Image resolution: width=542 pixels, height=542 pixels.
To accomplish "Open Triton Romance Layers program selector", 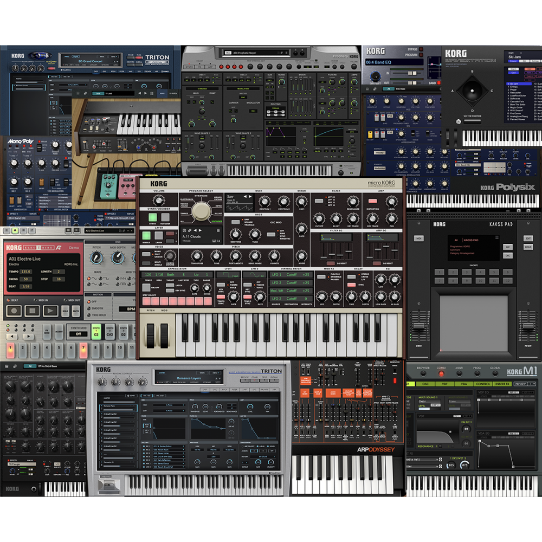I will pyautogui.click(x=189, y=378).
